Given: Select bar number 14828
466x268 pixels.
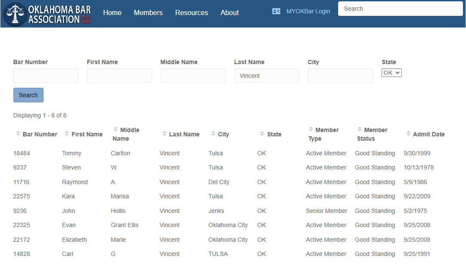Looking at the screenshot, I should pyautogui.click(x=22, y=254).
